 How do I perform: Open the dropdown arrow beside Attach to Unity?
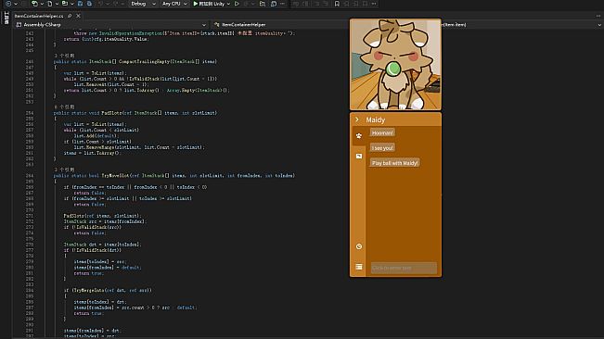229,4
